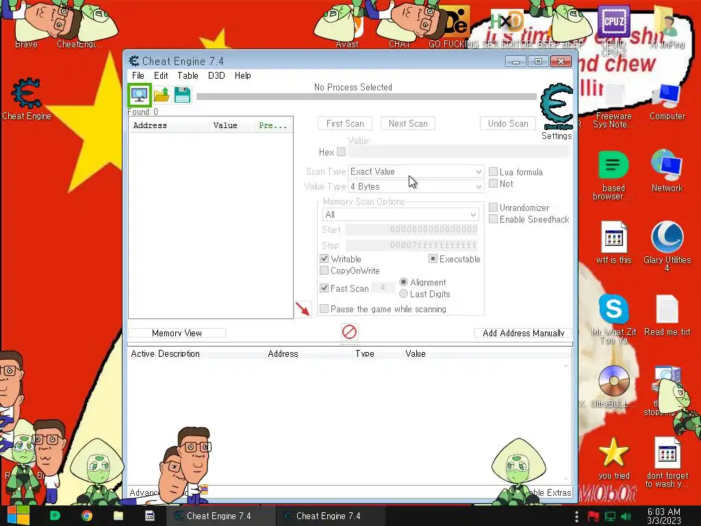Screen dimensions: 701x526
Task: Open Cheat Engine desktop shortcut
Action: [x=27, y=99]
